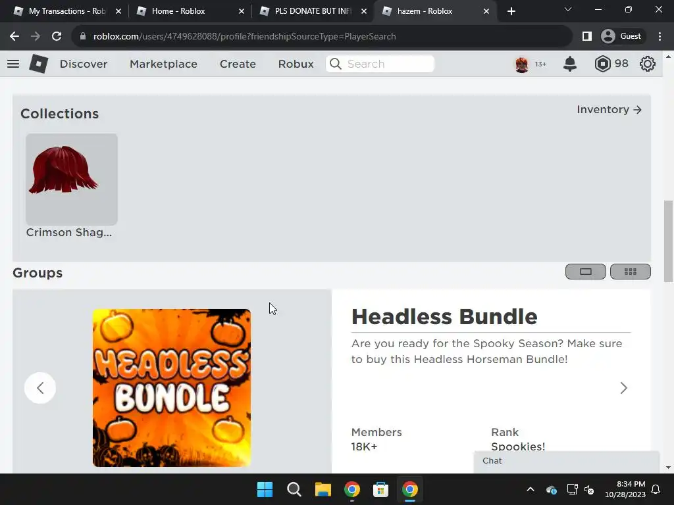This screenshot has height=505, width=674.
Task: Click the 13+ age label
Action: 540,64
